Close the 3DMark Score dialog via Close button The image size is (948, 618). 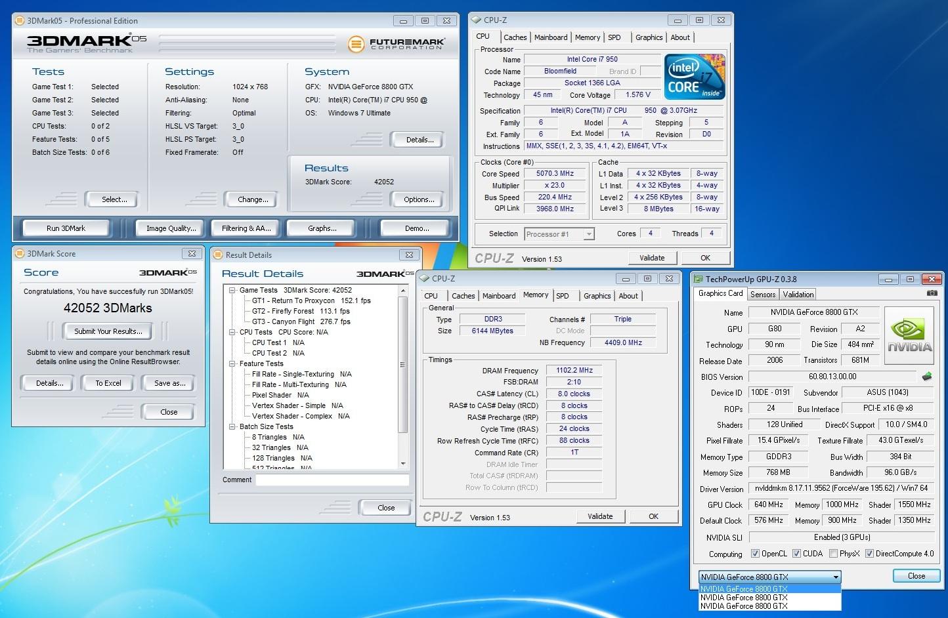click(169, 412)
